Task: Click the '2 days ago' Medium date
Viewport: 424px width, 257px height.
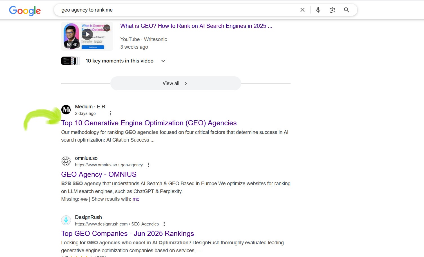Action: [x=85, y=113]
